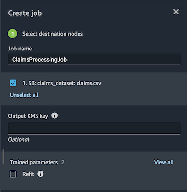Click the Output KMS key label text
Screen dimensions: 187x192
click(x=28, y=116)
